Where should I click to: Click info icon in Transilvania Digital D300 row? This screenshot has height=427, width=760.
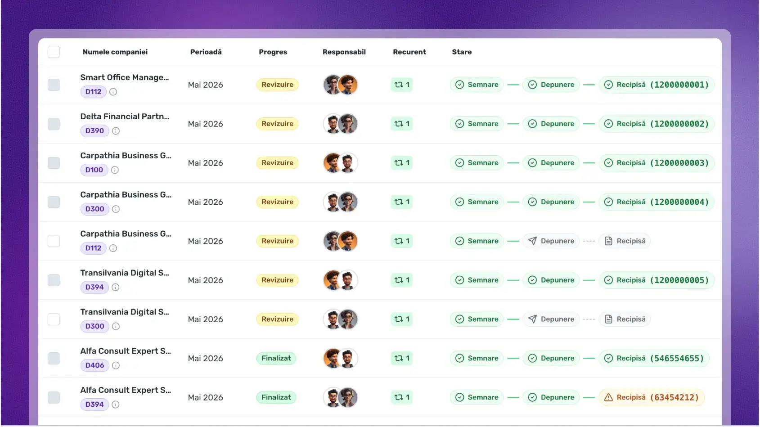tap(116, 326)
